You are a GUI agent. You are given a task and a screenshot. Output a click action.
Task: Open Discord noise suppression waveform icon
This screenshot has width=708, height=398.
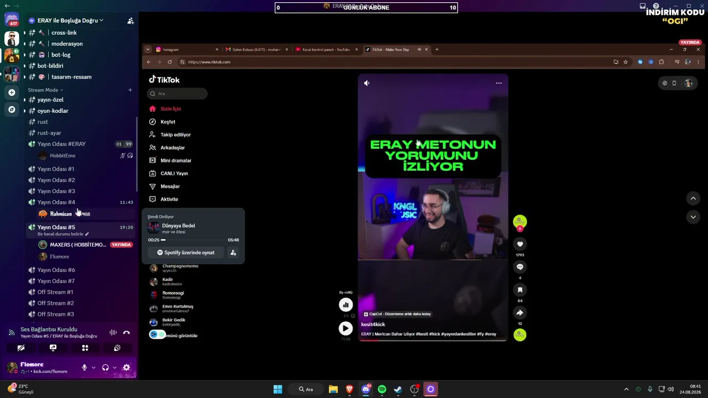click(113, 332)
